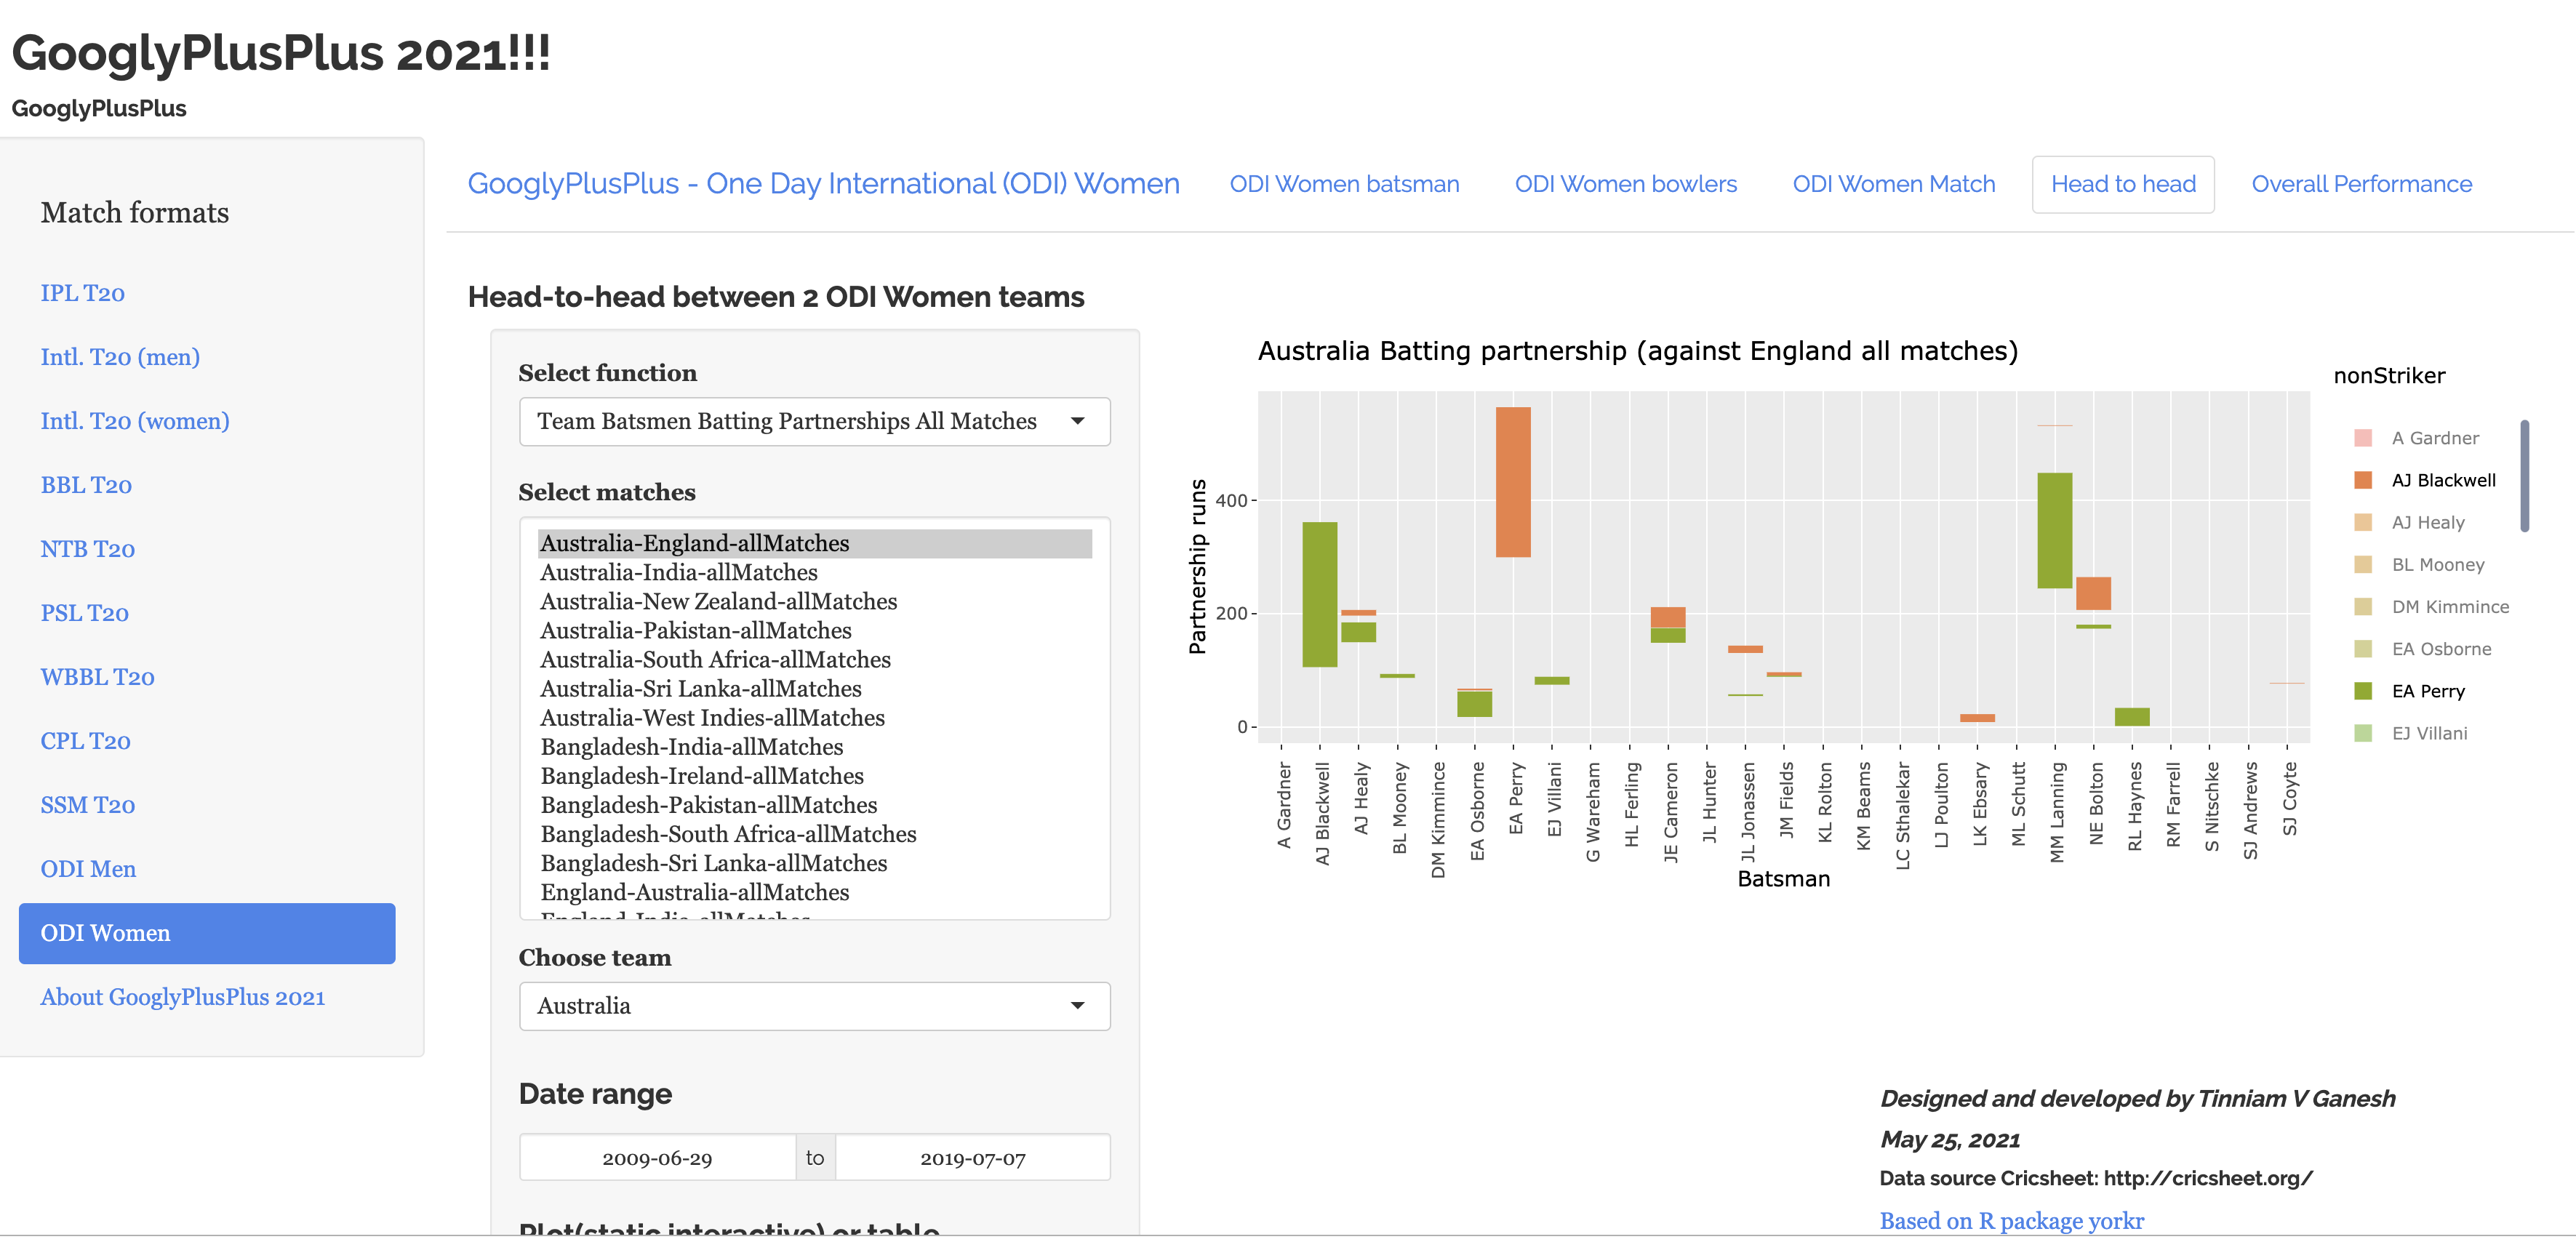Follow the Based on R package yorkr link
Viewport: 2576px width, 1242px height.
[2010, 1220]
